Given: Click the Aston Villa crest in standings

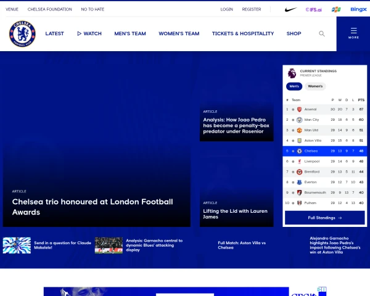Looking at the screenshot, I should 300,141.
